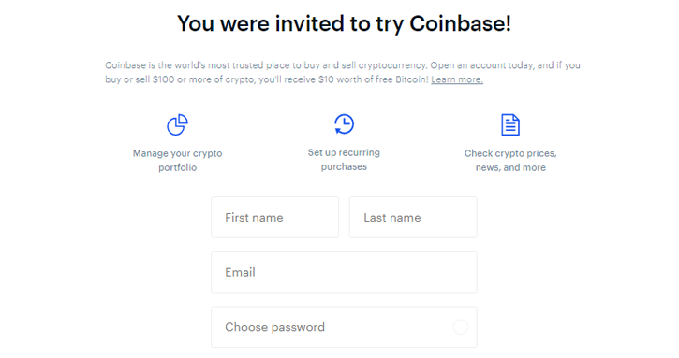The width and height of the screenshot is (679, 358).
Task: Click the 'Manage your crypto portfolio' label
Action: (178, 161)
